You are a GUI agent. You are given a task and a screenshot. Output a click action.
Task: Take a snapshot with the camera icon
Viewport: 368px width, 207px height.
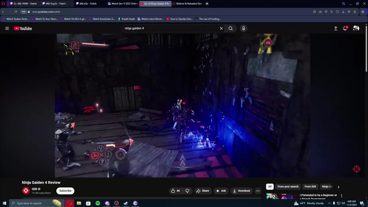(x=320, y=12)
